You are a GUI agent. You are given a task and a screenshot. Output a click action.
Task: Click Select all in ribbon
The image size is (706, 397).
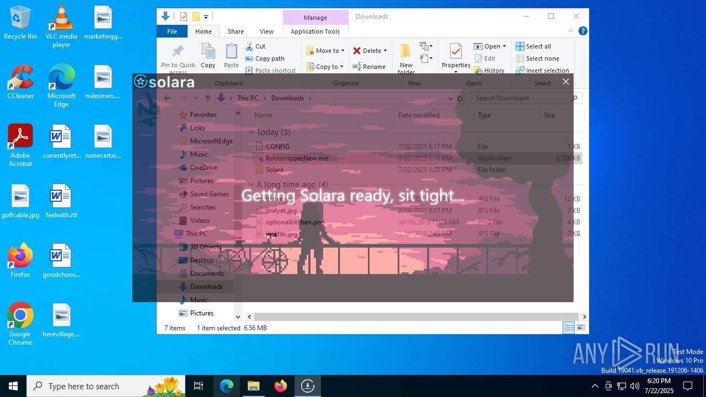(x=533, y=46)
